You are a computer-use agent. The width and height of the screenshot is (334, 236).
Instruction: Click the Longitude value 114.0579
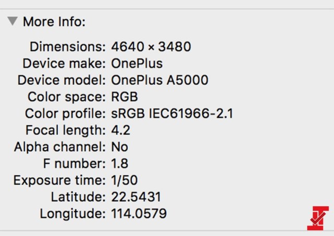tap(139, 214)
